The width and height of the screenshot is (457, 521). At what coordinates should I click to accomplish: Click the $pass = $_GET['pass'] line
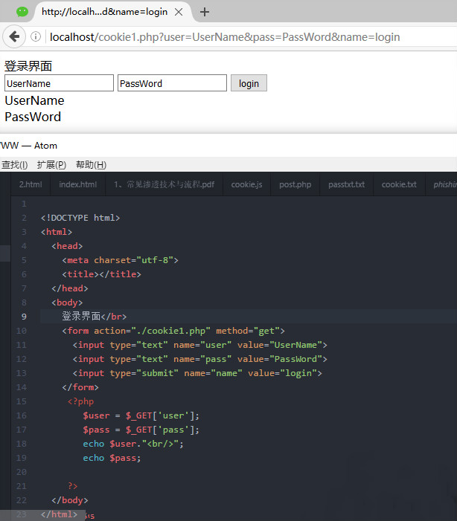tap(141, 430)
